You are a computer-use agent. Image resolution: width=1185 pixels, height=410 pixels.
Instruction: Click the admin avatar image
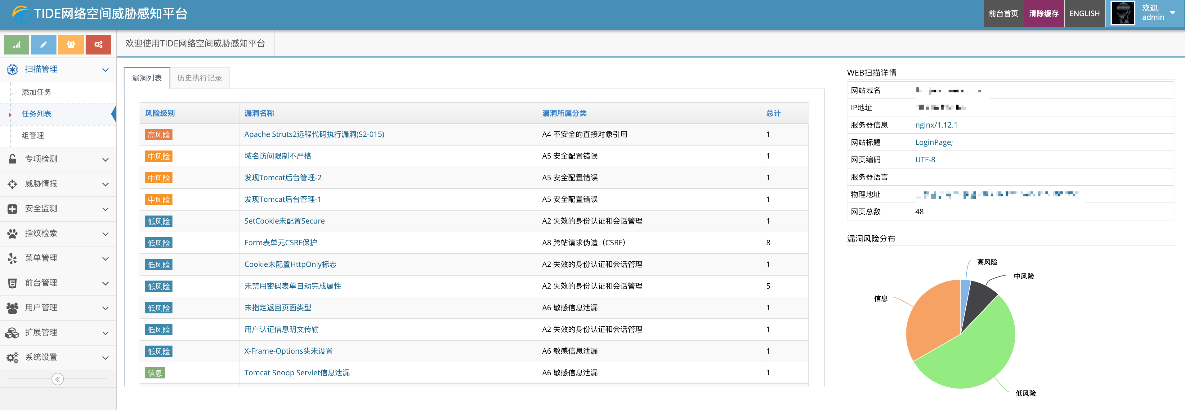pyautogui.click(x=1122, y=14)
